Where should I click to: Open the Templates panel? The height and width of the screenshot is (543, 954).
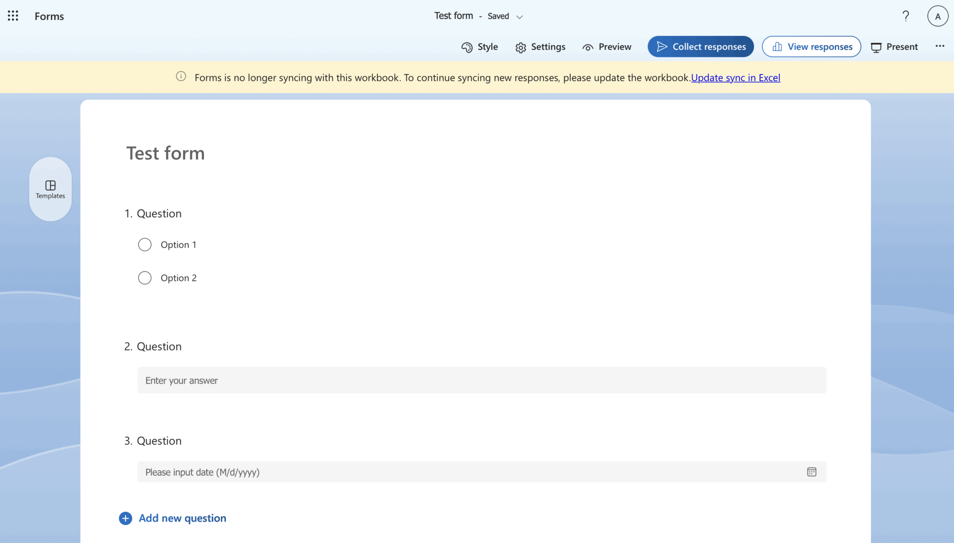[x=50, y=189]
